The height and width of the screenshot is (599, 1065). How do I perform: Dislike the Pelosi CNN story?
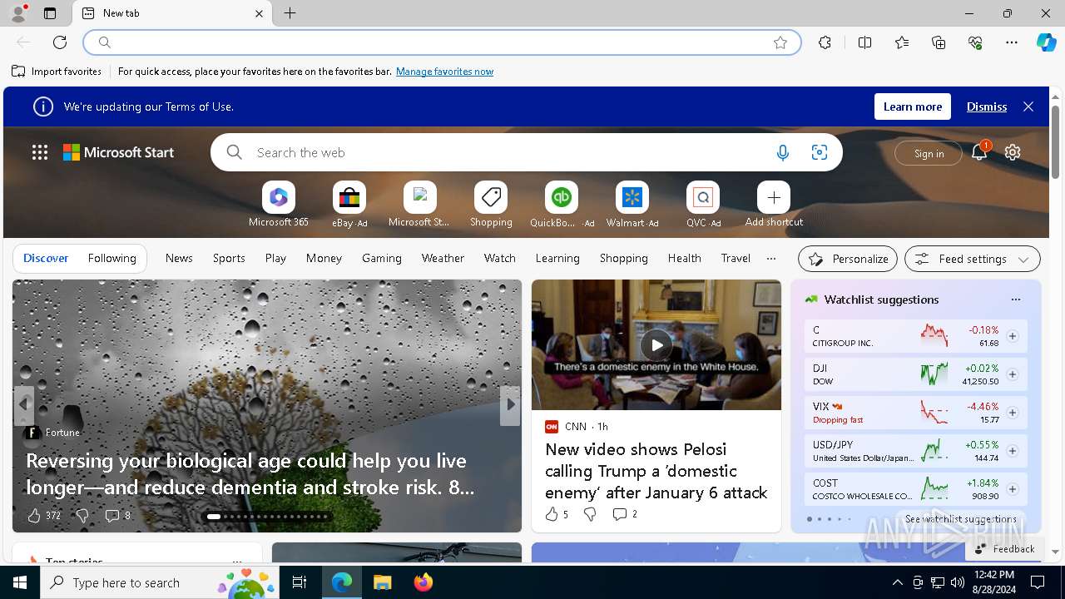[590, 514]
